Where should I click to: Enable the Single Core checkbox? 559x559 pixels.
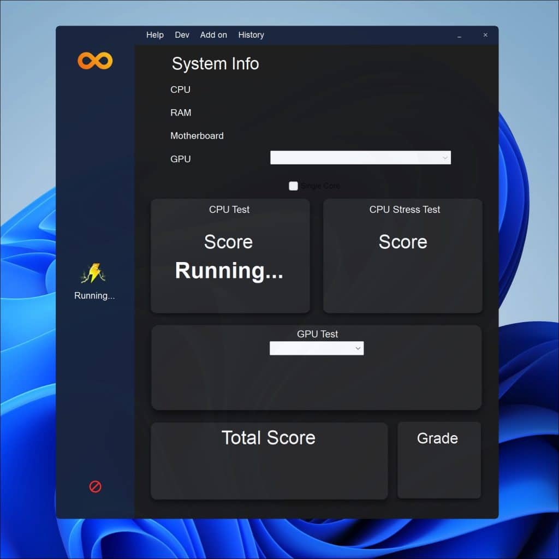pyautogui.click(x=294, y=186)
